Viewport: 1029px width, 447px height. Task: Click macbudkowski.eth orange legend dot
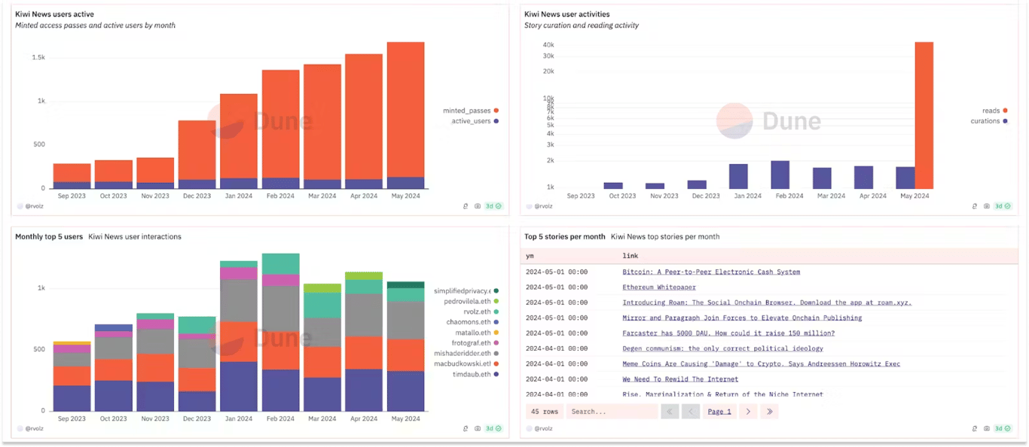pos(496,363)
